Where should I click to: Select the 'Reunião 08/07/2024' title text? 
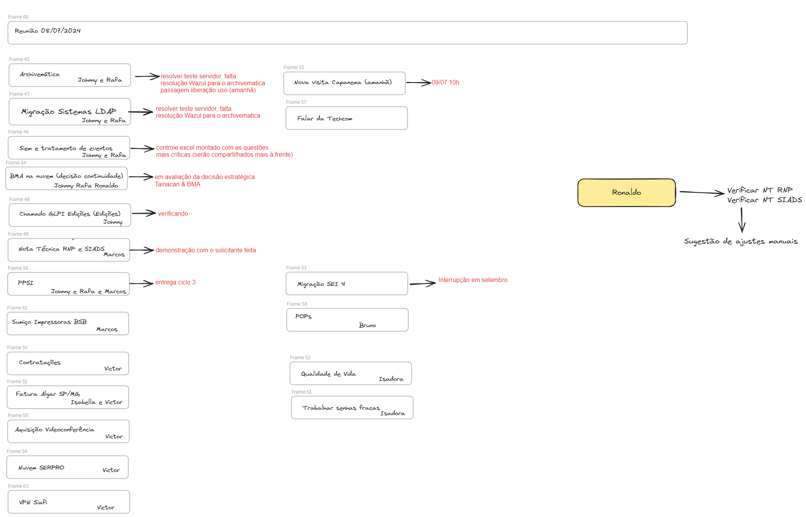48,31
